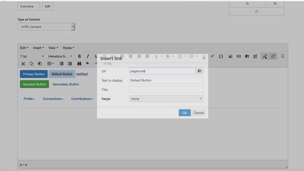Open the Helvetica font family dropdown
Screen dimensions: 304x171
pyautogui.click(x=60, y=56)
